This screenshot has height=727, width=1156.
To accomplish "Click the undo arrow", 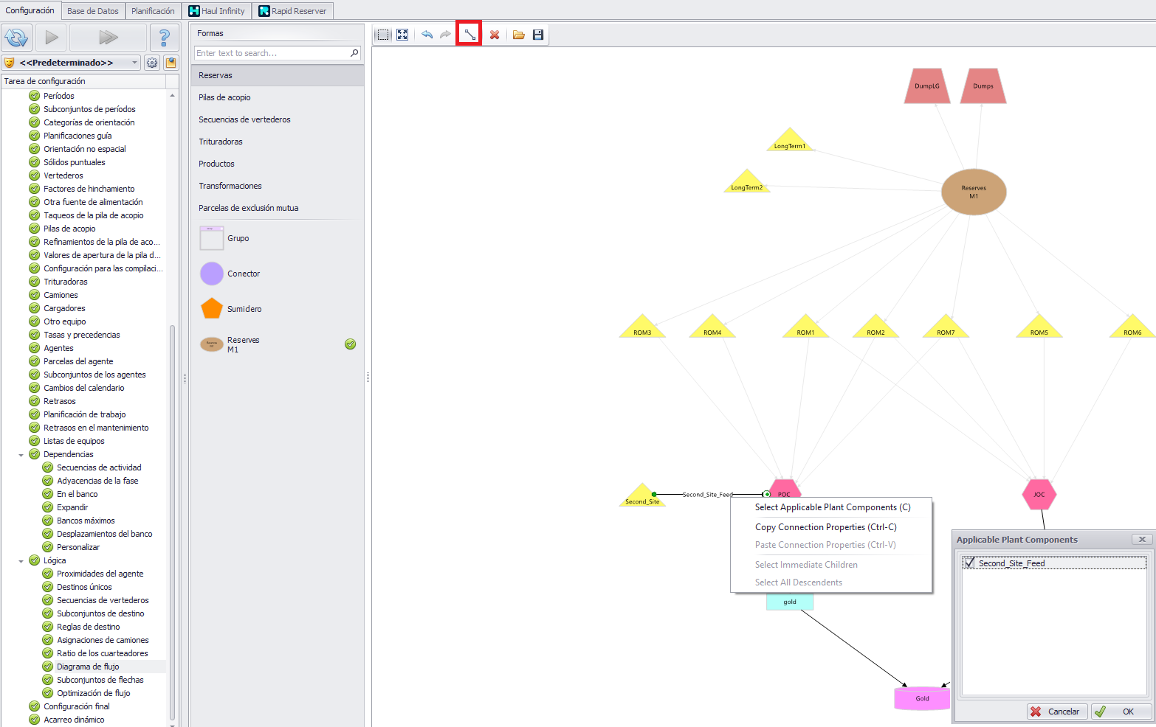I will tap(427, 35).
